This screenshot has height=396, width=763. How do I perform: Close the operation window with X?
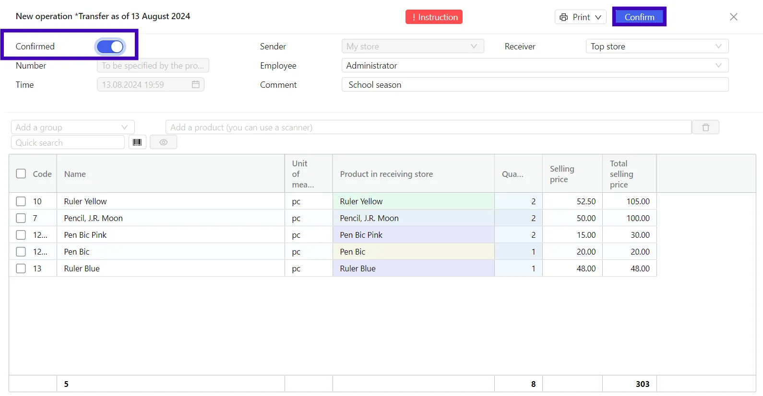734,17
